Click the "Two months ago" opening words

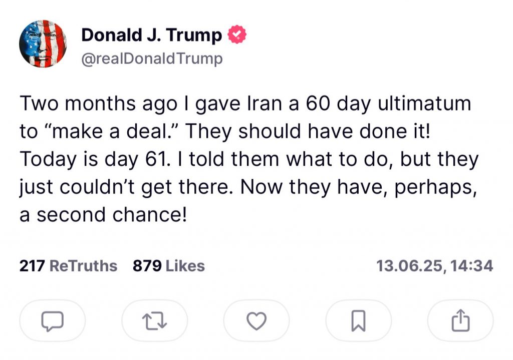[x=98, y=104]
